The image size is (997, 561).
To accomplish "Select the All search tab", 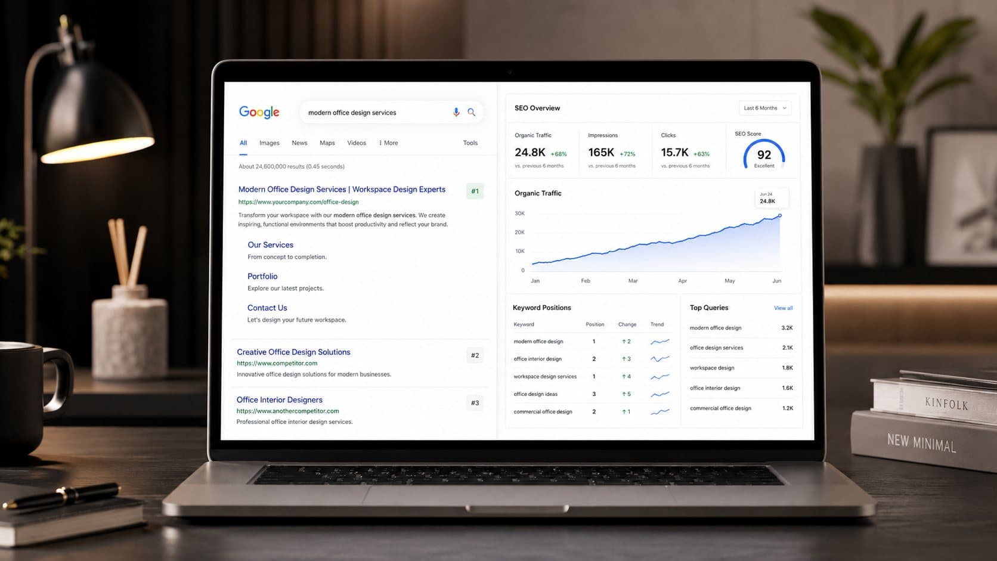I will click(x=243, y=143).
